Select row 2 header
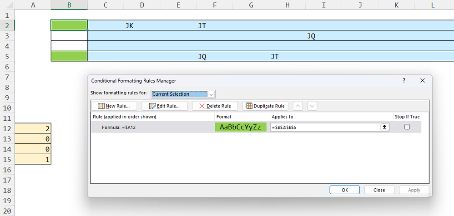Image resolution: width=454 pixels, height=216 pixels. tap(7, 25)
